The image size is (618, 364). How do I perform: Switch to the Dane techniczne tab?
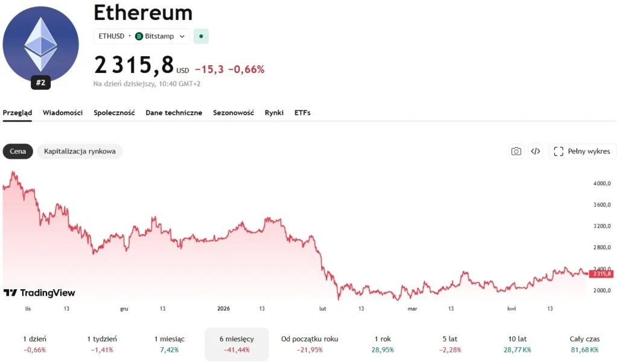[x=174, y=113]
